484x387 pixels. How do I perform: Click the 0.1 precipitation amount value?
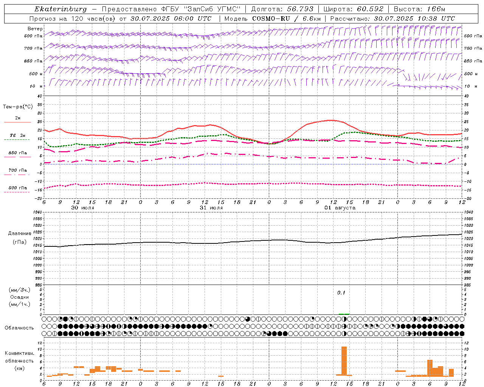pos(341,293)
